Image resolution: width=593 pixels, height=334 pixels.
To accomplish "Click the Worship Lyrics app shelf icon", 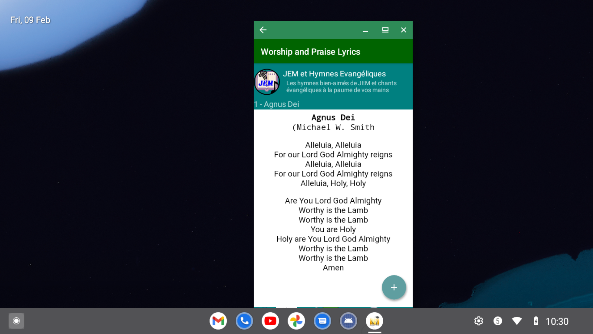I will click(x=374, y=321).
